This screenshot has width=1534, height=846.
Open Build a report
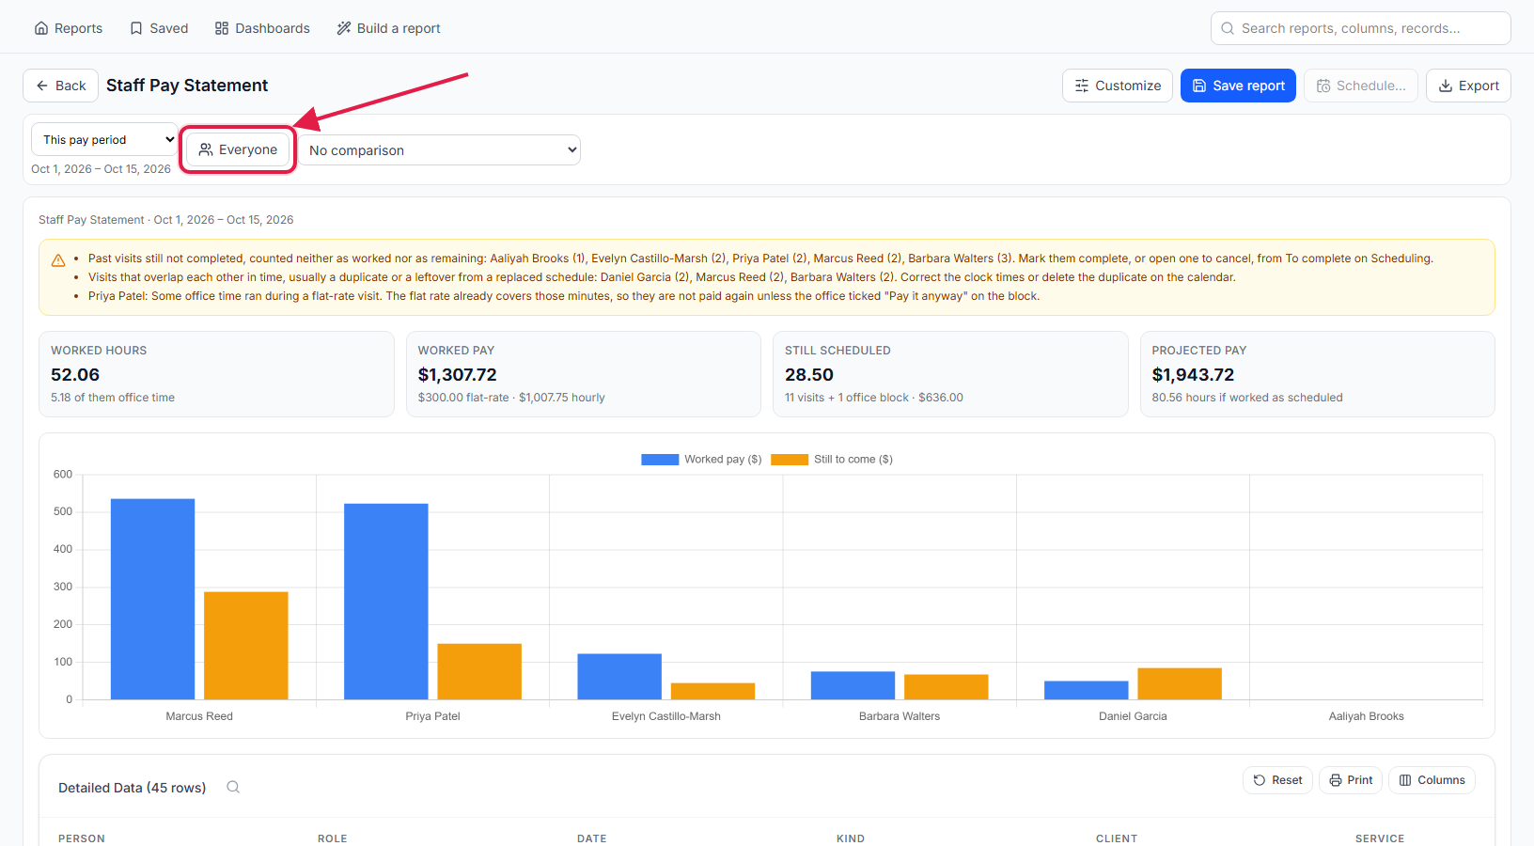(x=388, y=28)
